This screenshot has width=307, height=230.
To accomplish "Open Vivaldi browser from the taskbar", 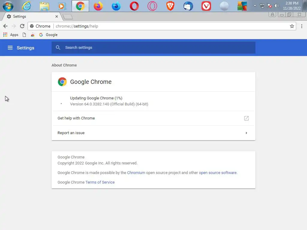I will (206, 6).
